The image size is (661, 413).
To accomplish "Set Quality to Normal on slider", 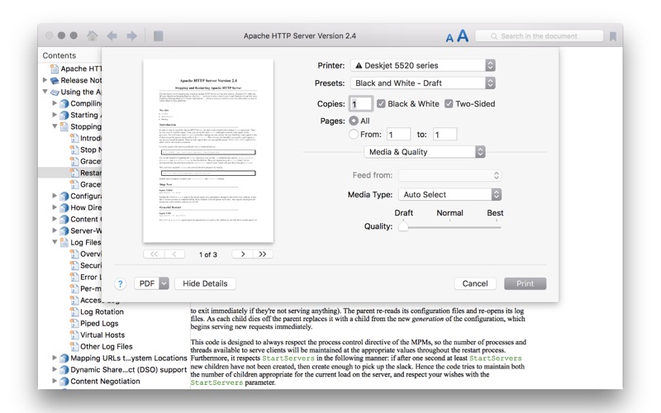I will coord(449,227).
